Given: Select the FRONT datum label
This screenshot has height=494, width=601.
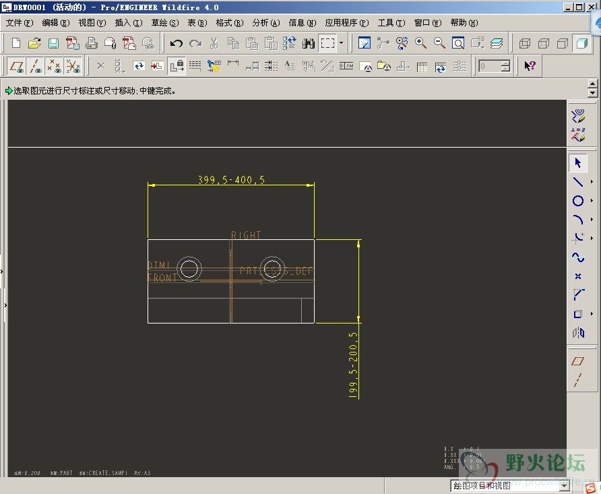Looking at the screenshot, I should (162, 278).
